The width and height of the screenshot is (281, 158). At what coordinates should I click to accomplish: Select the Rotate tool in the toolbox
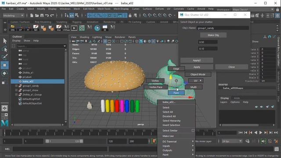(5, 73)
